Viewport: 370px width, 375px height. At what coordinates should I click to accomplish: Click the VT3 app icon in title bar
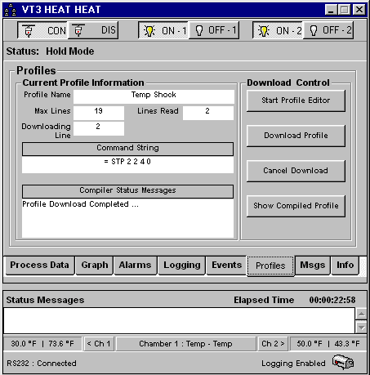[11, 10]
